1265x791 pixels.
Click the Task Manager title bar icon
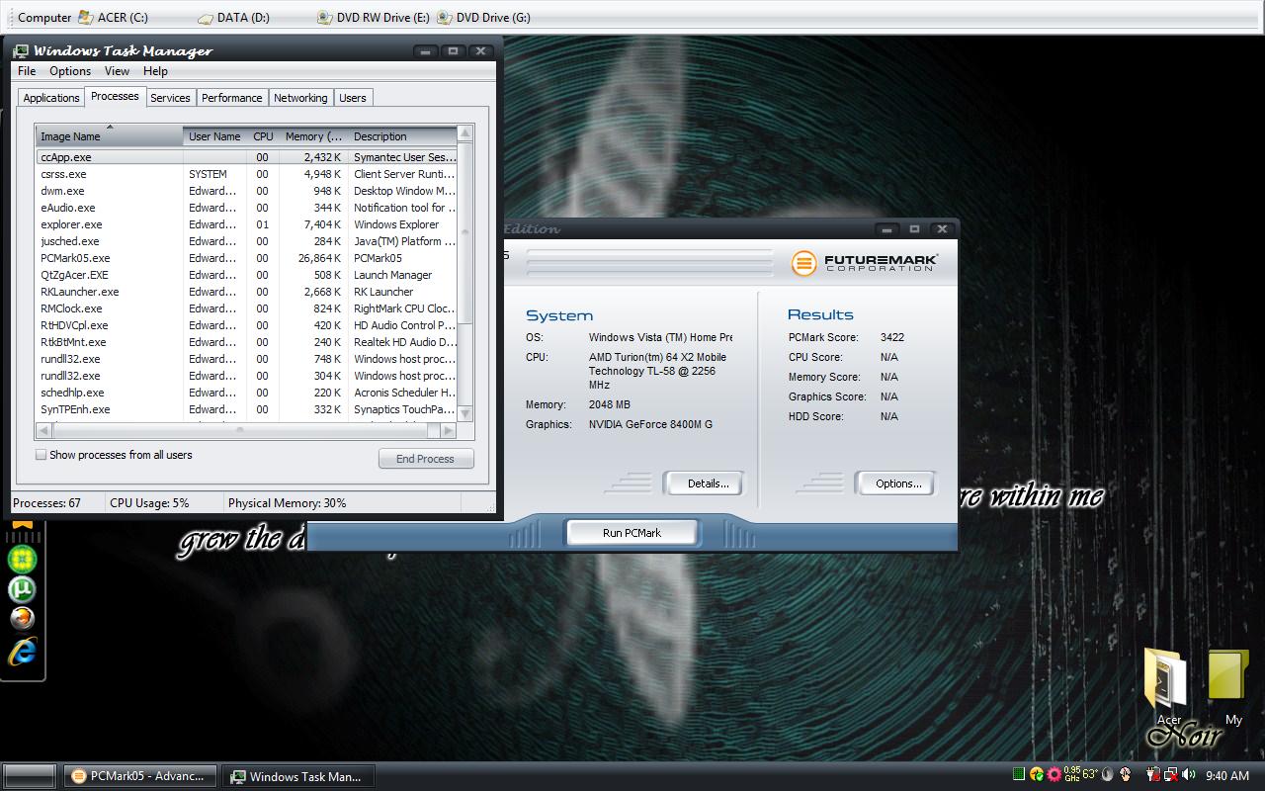[x=21, y=51]
